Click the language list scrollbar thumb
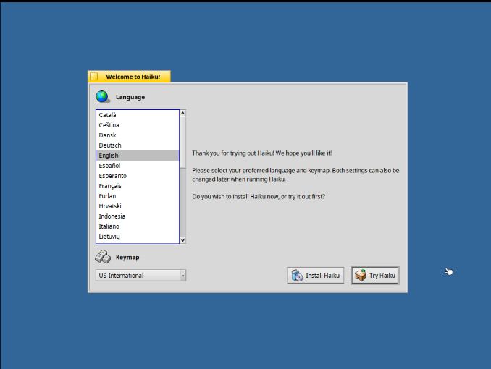 183,143
